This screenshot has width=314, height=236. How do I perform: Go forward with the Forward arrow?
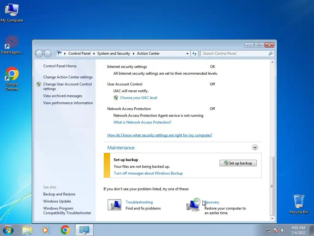tap(48, 53)
